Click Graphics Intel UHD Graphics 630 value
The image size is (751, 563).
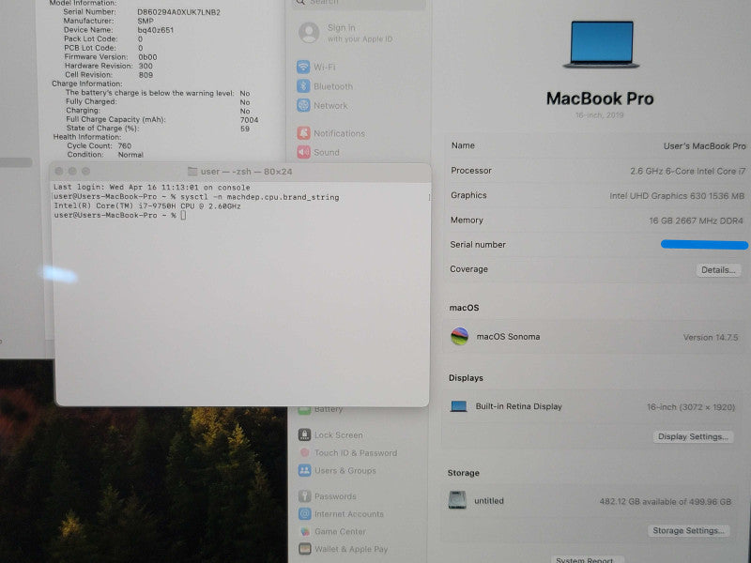[677, 196]
